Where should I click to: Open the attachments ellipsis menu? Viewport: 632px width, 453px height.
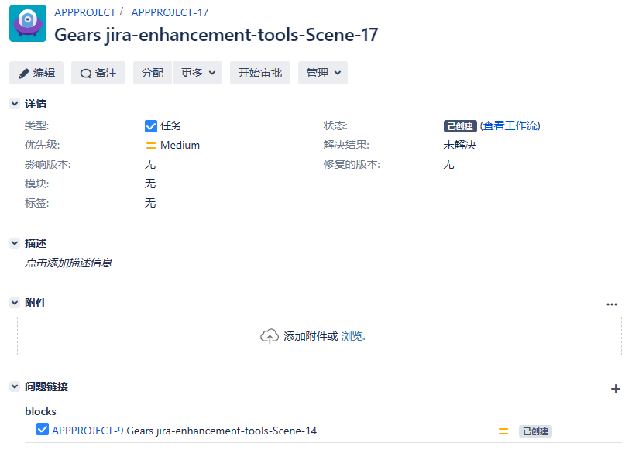[x=612, y=304]
